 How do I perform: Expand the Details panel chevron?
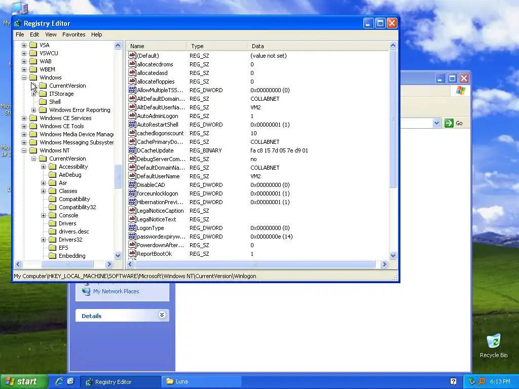(162, 315)
